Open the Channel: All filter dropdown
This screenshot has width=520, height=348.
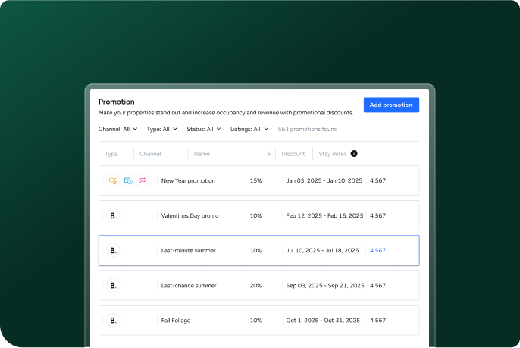pyautogui.click(x=118, y=129)
